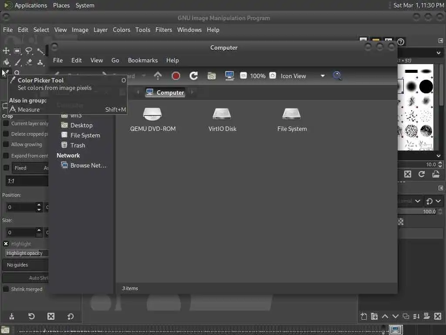This screenshot has height=335, width=446.
Task: Select the Rectangle Select tool in GIMP
Action: 17,51
